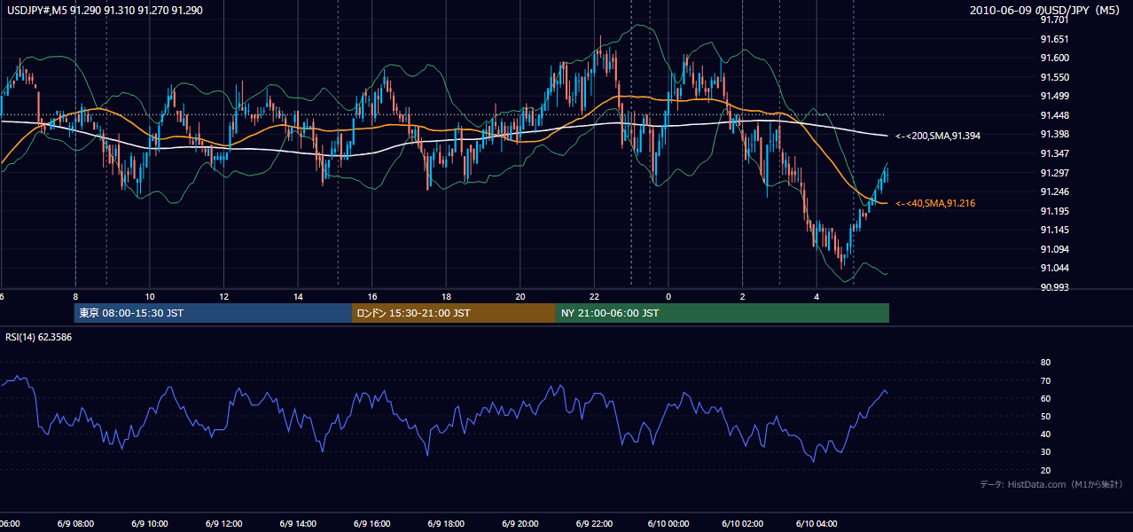Viewport: 1133px width, 532px height.
Task: Click price axis label 91.297
Action: coord(1054,173)
